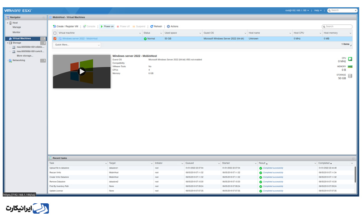Click the MobinHost Virtual Machines title icon
The image size is (362, 215).
click(x=50, y=18)
